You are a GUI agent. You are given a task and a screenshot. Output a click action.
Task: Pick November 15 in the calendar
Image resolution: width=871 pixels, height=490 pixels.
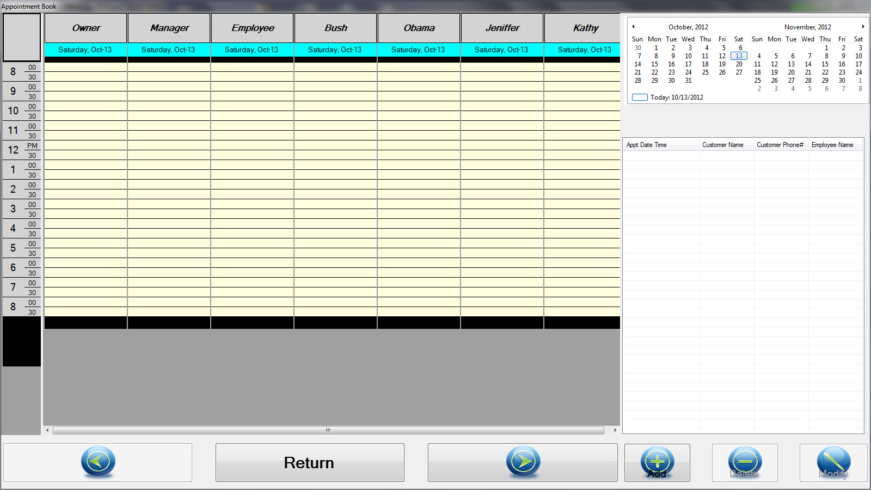pos(825,64)
